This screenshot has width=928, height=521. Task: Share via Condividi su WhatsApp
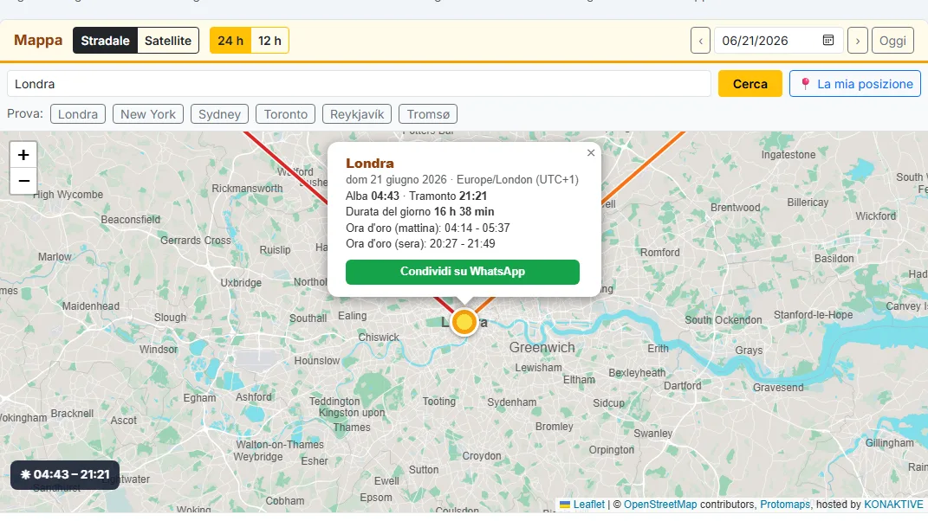462,272
